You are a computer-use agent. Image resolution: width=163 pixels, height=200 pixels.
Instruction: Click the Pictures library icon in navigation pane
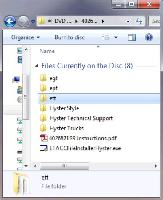pos(19,50)
